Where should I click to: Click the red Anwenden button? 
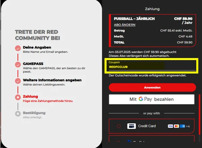tap(152, 88)
